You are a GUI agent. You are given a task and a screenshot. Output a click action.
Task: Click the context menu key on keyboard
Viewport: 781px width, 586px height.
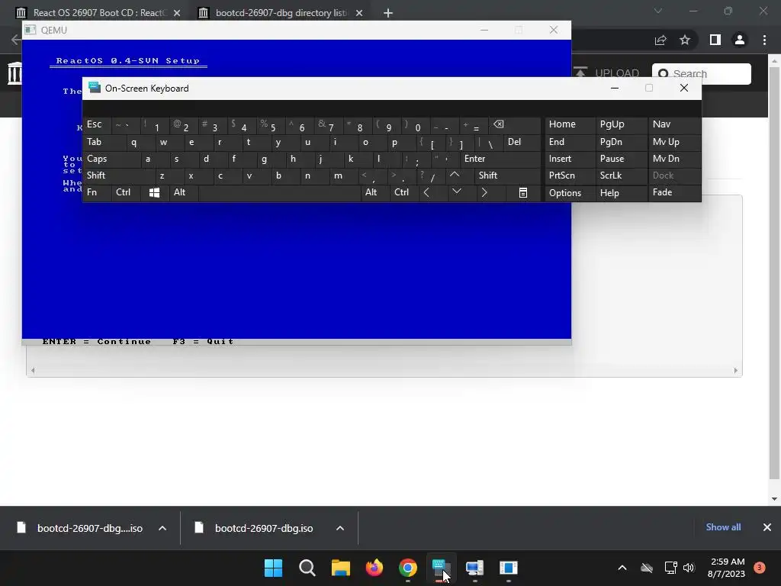click(522, 192)
